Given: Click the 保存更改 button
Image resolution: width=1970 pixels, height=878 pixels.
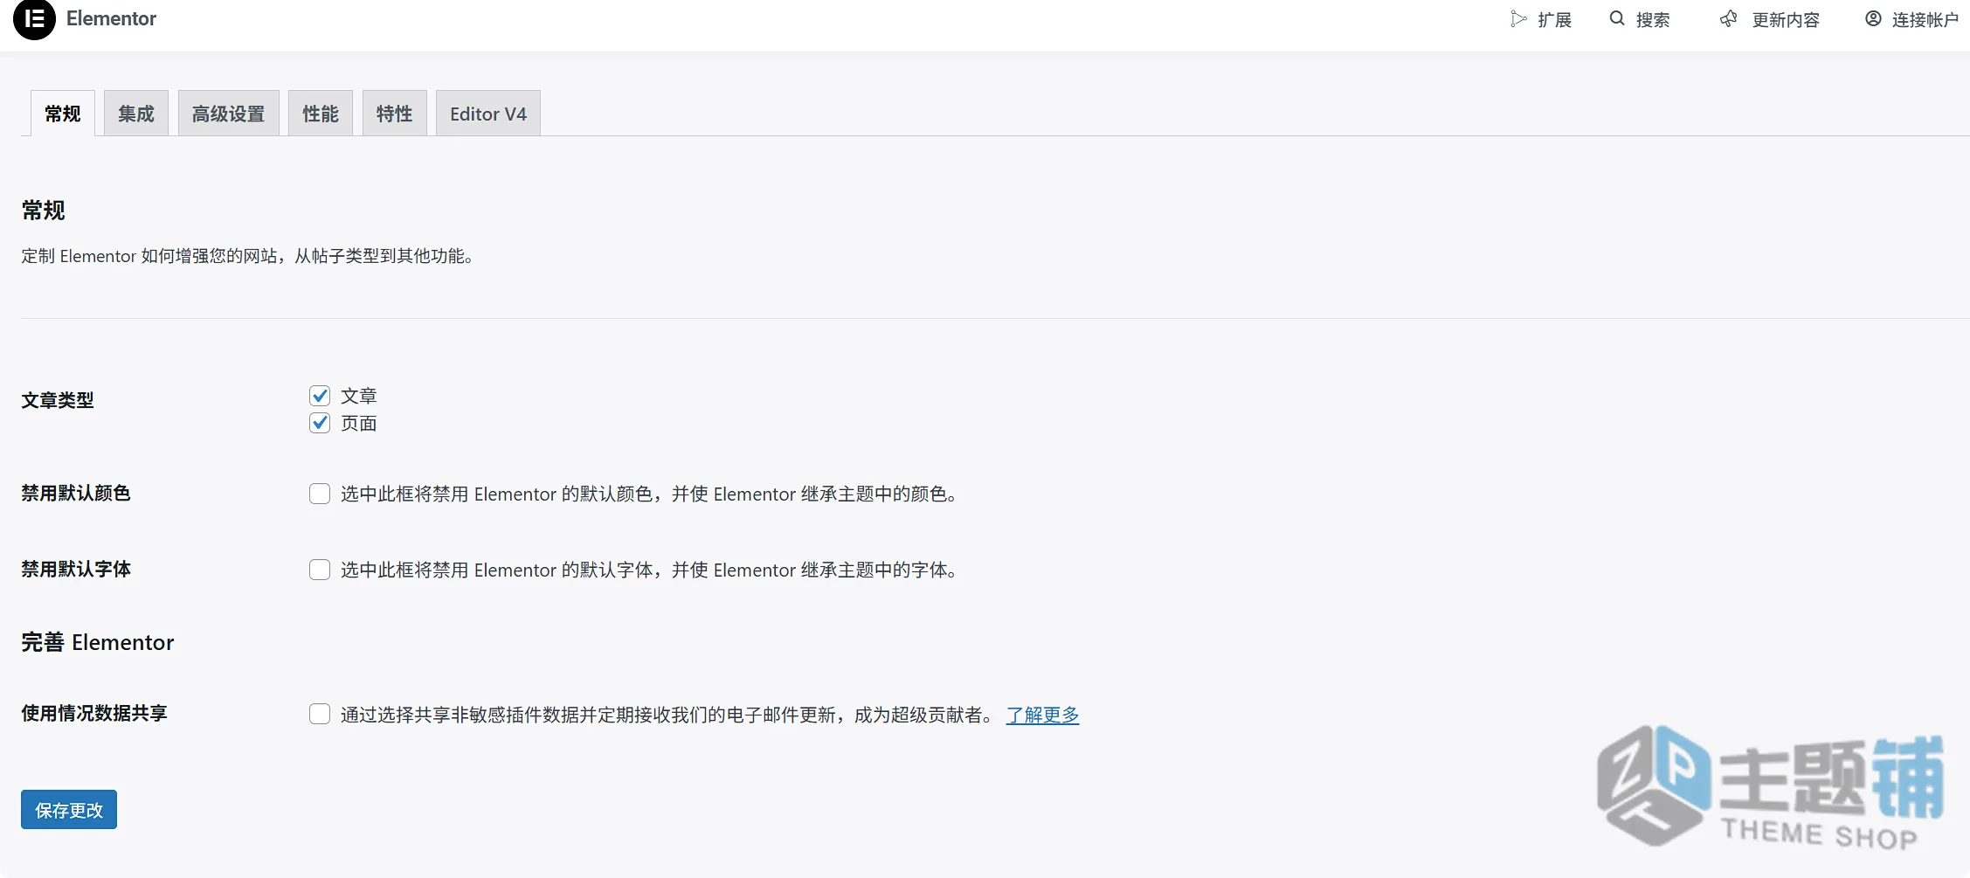Looking at the screenshot, I should tap(69, 810).
